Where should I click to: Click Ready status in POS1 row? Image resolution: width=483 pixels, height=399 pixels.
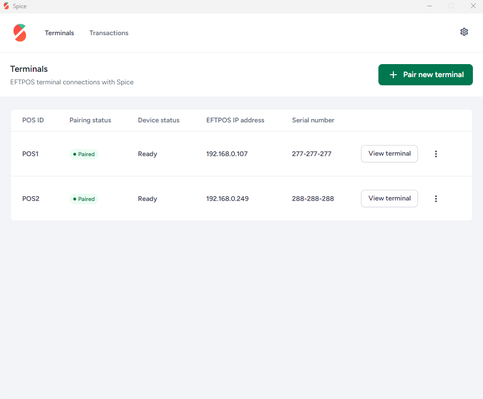coord(148,154)
